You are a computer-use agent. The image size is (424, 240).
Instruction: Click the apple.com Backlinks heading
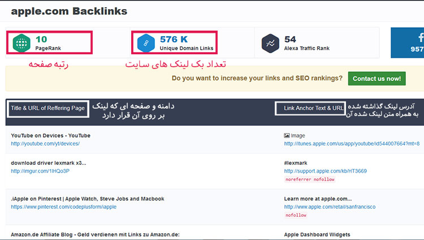pos(69,11)
